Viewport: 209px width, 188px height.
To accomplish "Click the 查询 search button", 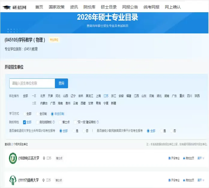I will [x=61, y=83].
